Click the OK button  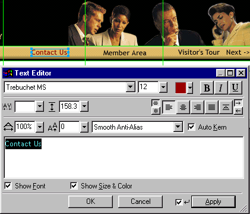(x=91, y=202)
